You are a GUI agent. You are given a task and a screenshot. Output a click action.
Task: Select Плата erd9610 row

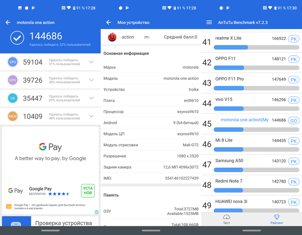point(151,101)
